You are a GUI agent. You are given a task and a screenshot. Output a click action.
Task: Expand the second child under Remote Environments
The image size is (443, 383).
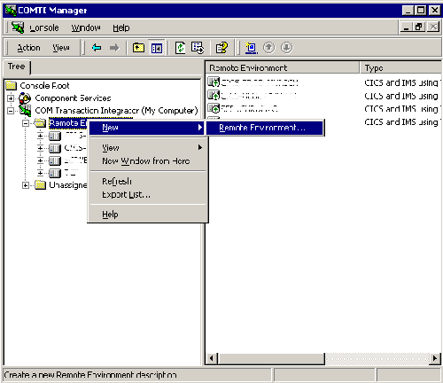(x=41, y=148)
